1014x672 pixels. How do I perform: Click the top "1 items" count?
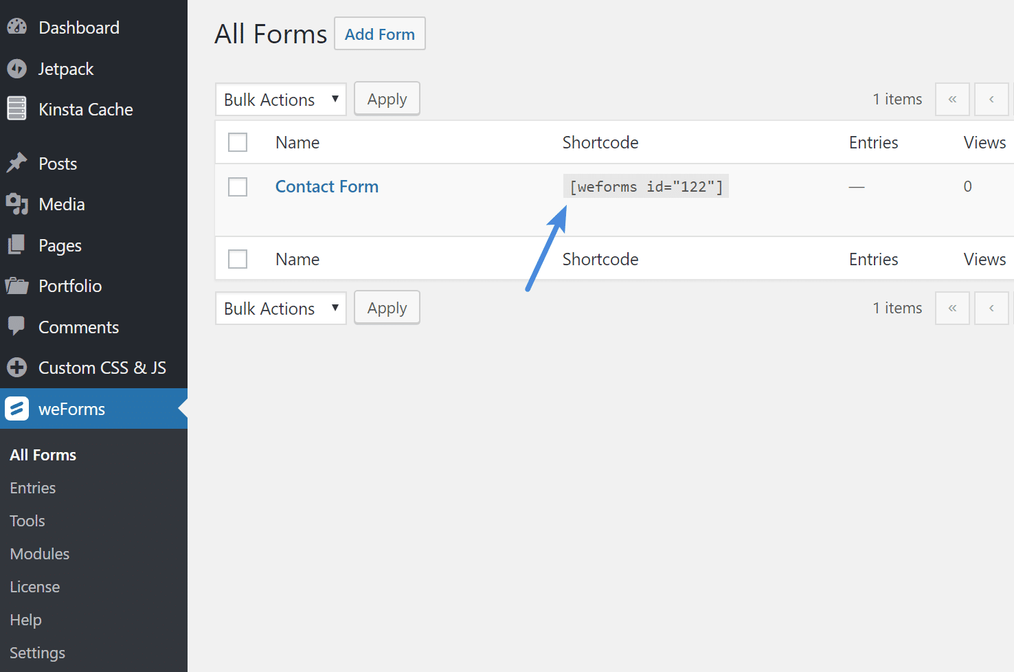[x=897, y=99]
